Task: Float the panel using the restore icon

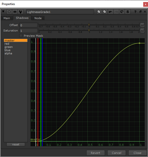Action: [x=141, y=12]
